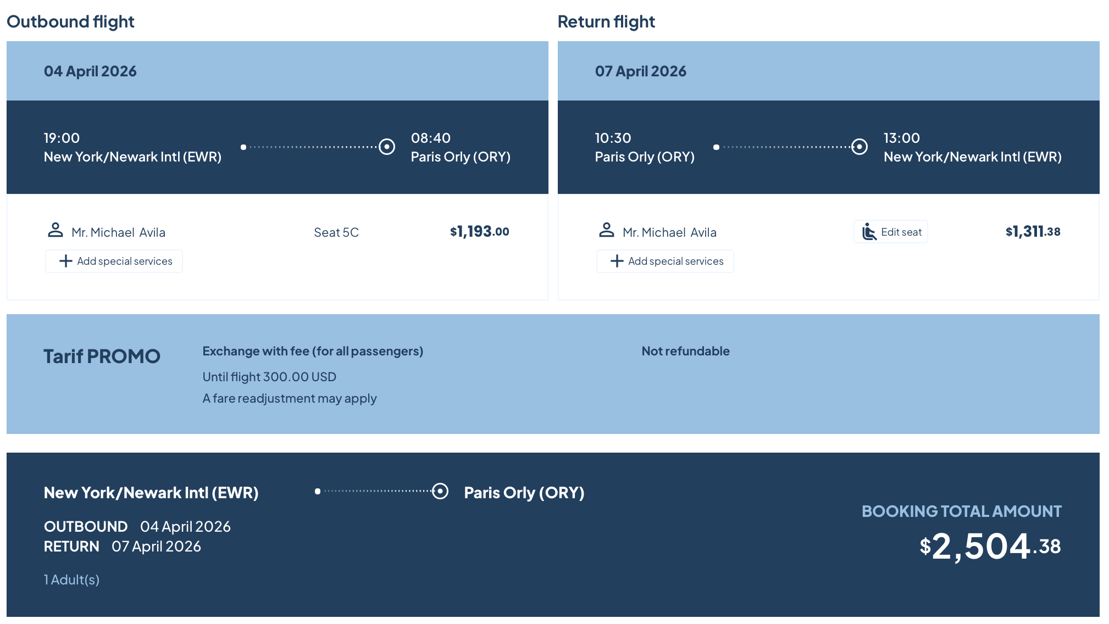Click return route destination circle icon near 13:00
This screenshot has height=624, width=1109.
coord(860,147)
